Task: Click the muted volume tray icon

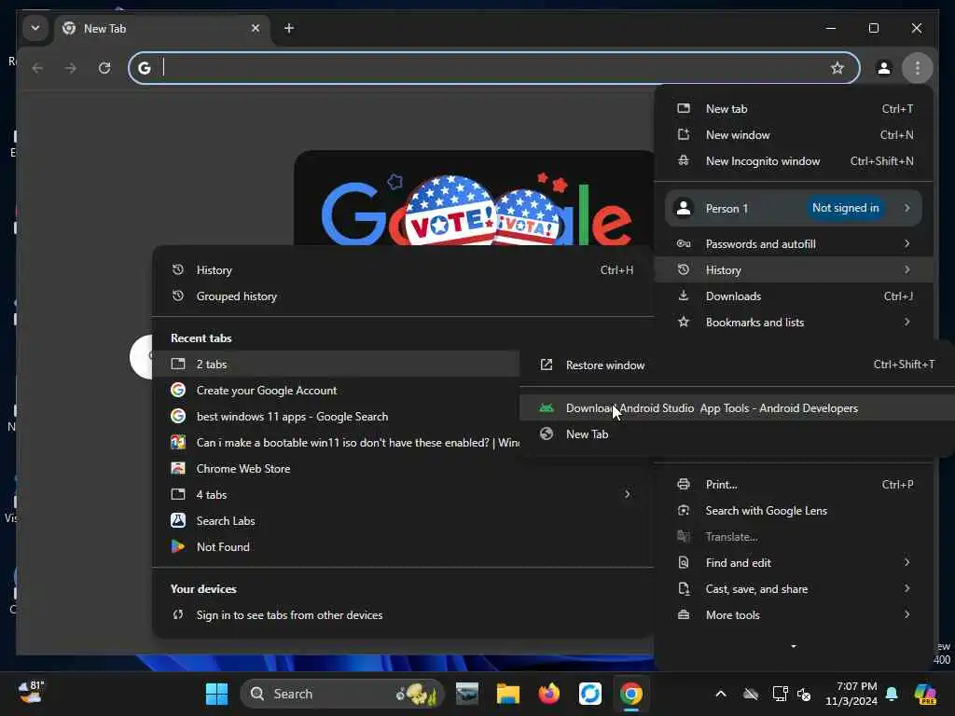Action: [804, 694]
